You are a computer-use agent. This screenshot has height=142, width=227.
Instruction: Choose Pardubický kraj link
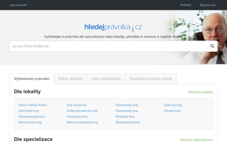tap(127, 111)
